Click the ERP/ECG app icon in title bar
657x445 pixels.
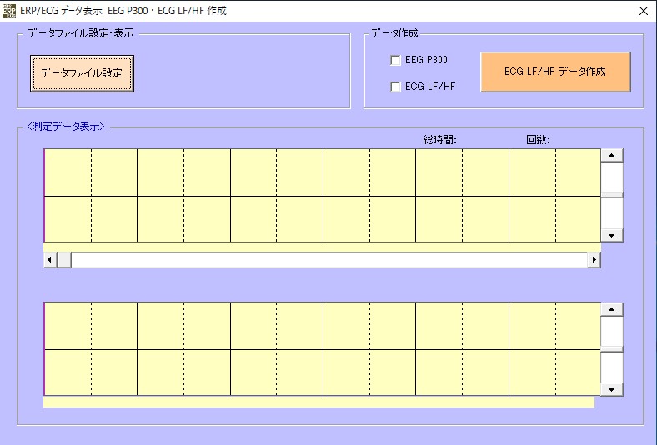click(x=10, y=11)
